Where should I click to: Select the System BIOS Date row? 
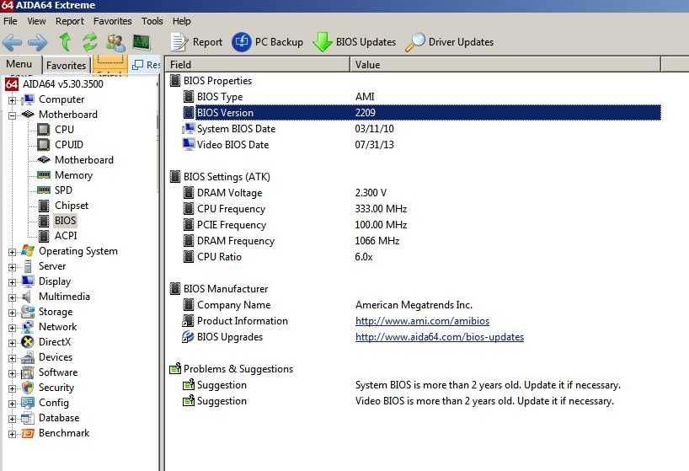tap(421, 129)
